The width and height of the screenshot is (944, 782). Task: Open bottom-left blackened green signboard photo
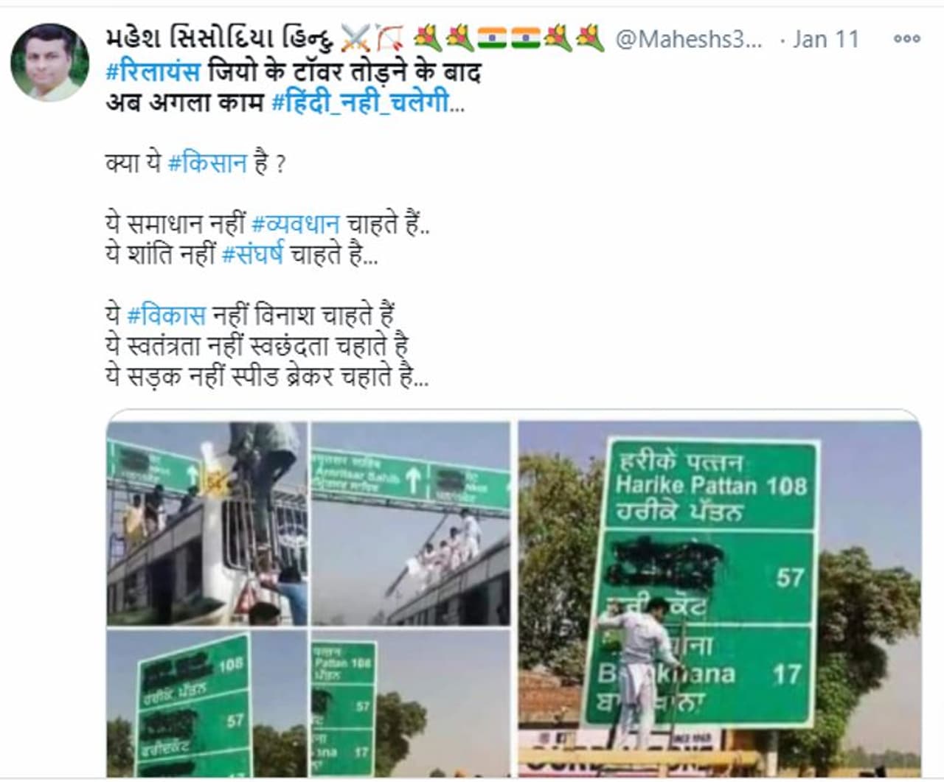[x=207, y=703]
